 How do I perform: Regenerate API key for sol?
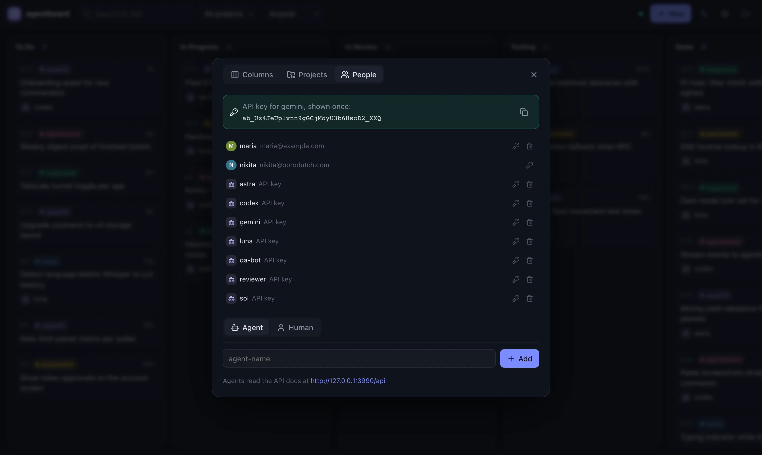(x=516, y=298)
